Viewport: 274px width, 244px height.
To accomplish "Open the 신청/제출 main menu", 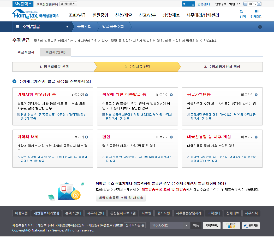I will [123, 15].
